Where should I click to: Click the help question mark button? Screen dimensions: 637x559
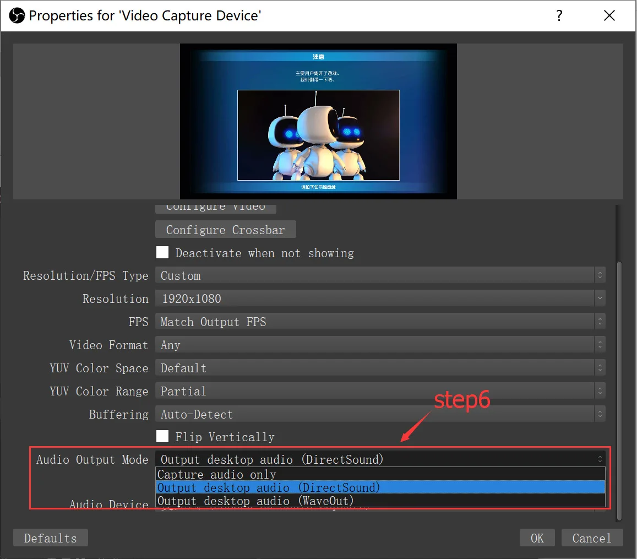pos(559,16)
